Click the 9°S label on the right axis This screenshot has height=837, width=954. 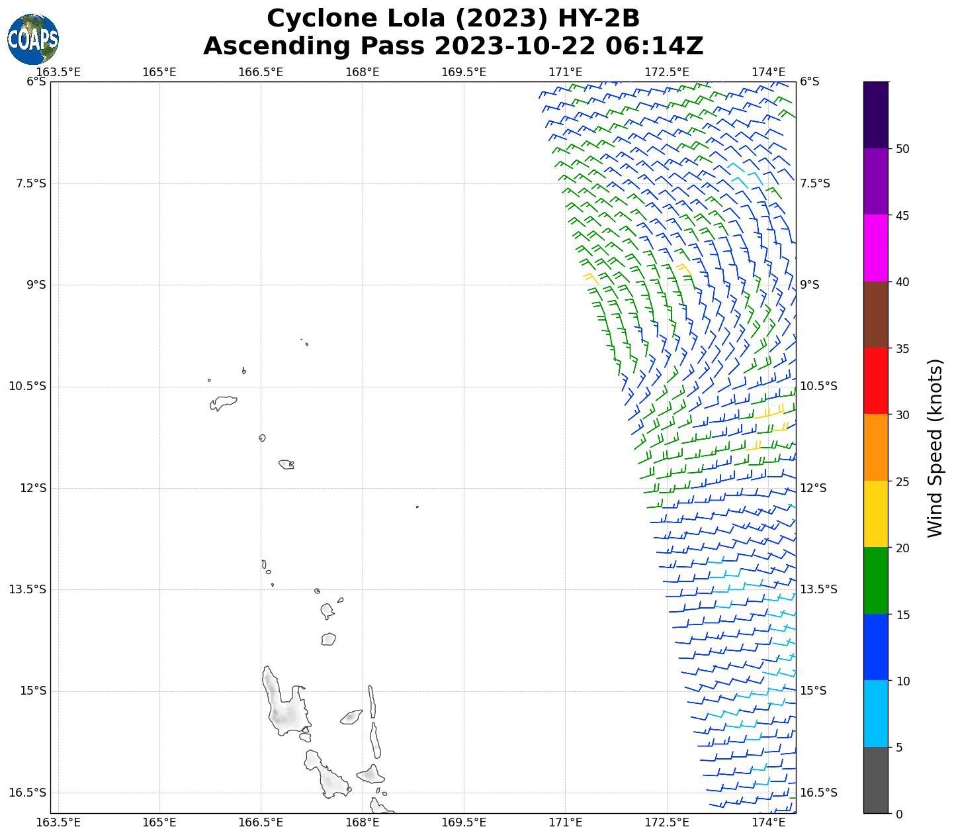coord(810,285)
